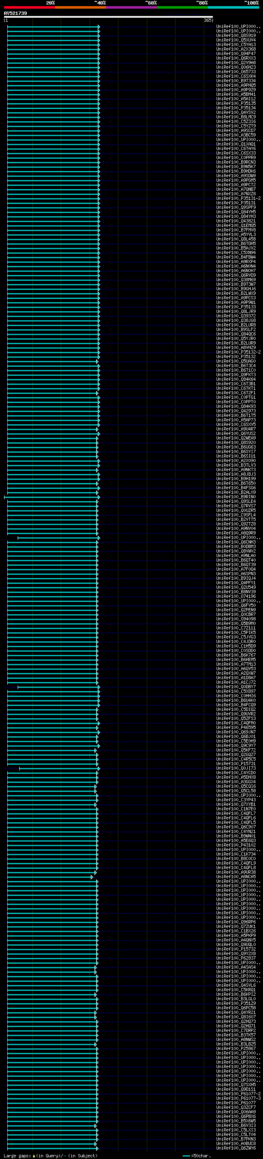
Task: Select hit label UniRef100_Q38M69
Action: coord(236,280)
